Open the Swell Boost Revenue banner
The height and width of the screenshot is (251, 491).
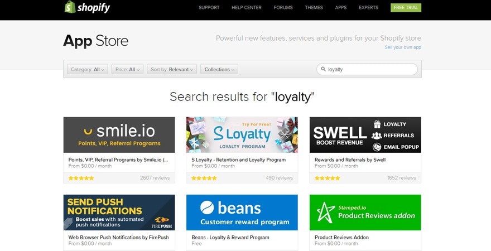pyautogui.click(x=365, y=134)
